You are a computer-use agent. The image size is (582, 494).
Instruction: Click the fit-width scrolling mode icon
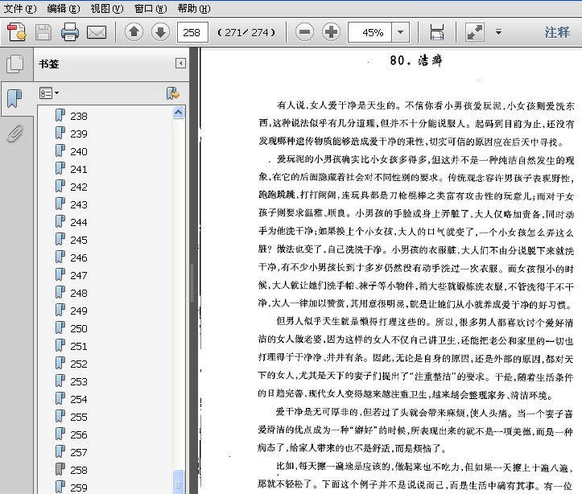click(437, 32)
